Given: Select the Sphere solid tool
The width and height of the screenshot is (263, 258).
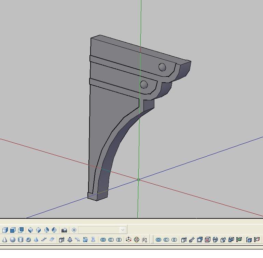Looking at the screenshot, I should pyautogui.click(x=13, y=240).
